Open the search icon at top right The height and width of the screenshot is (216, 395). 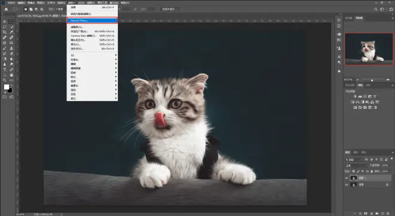376,9
